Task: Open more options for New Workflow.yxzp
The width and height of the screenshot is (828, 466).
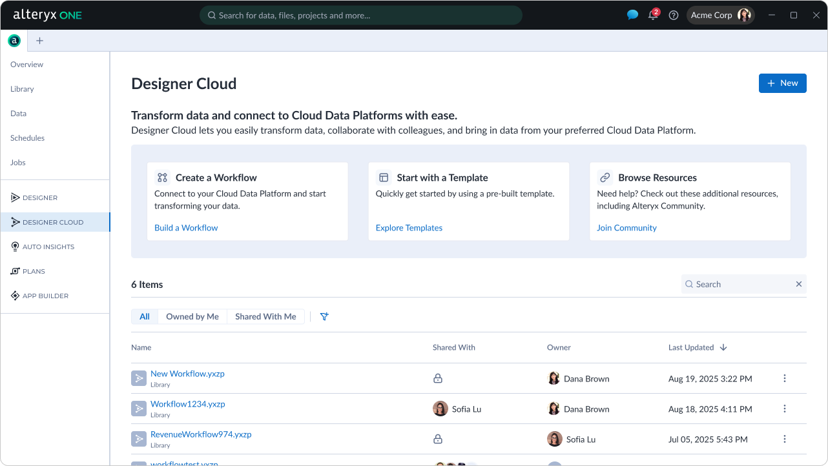Action: tap(785, 379)
